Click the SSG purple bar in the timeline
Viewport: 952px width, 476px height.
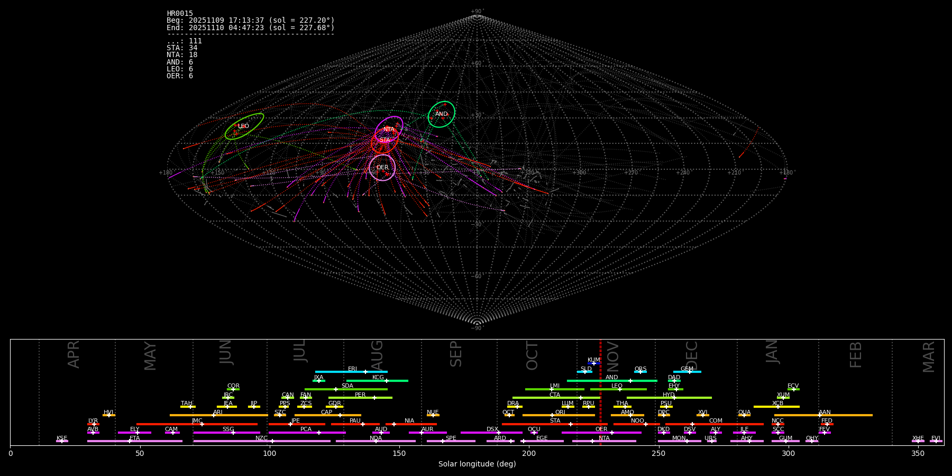pos(227,433)
